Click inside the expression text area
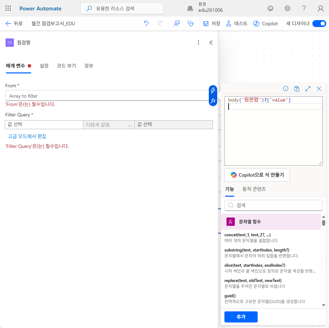Screen dimensions: 329x328 [273, 131]
